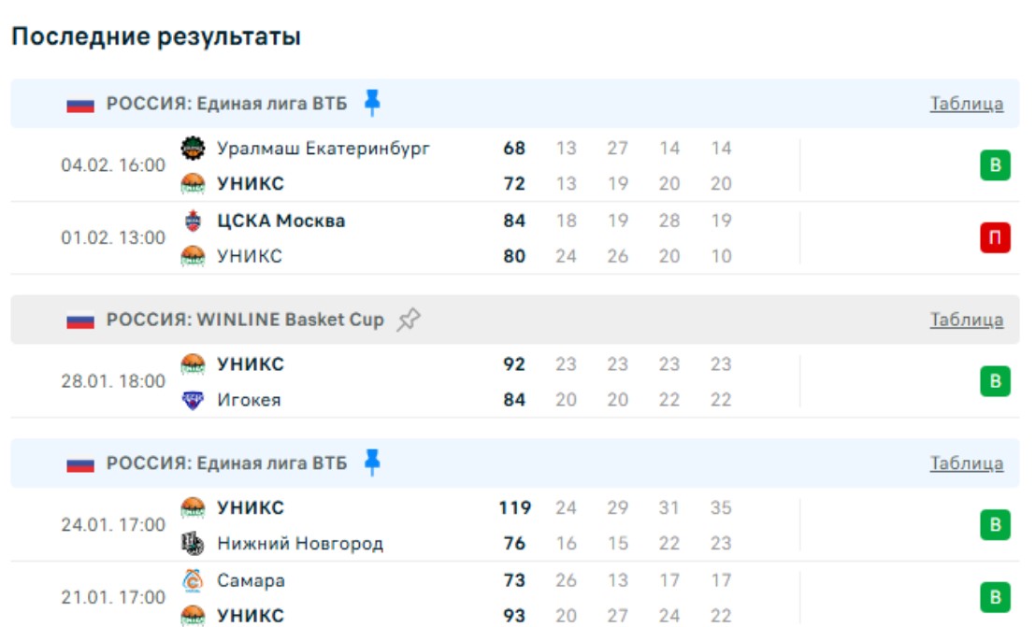Click first РОССИЯ: Единая лига ВТБ title
This screenshot has height=627, width=1035.
226,104
